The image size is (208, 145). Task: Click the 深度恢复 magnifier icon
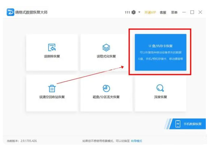160,88
